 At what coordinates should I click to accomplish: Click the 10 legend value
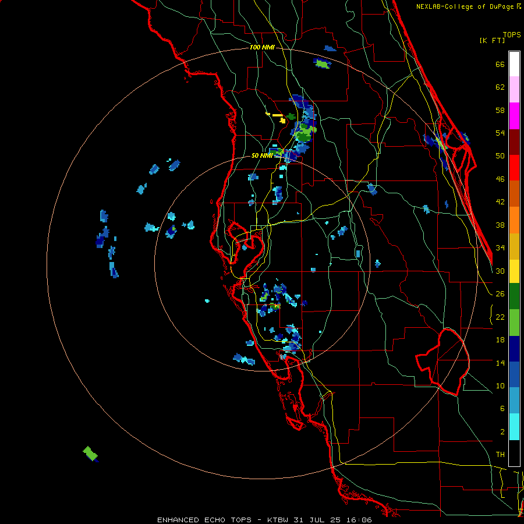click(x=500, y=385)
